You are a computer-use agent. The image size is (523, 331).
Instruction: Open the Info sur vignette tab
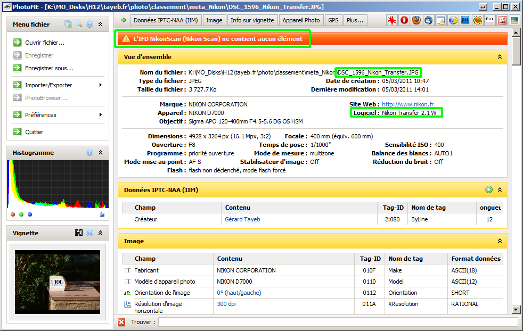pos(252,20)
